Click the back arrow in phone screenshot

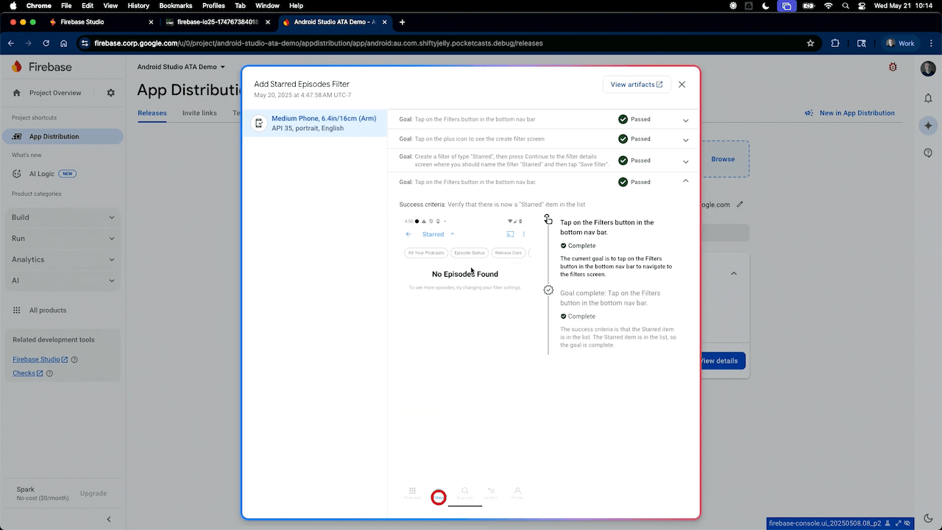pos(408,234)
